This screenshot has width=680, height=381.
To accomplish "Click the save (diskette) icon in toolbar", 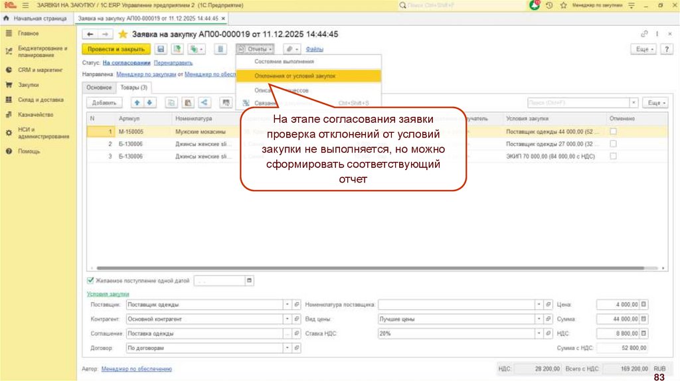I will click(x=160, y=49).
